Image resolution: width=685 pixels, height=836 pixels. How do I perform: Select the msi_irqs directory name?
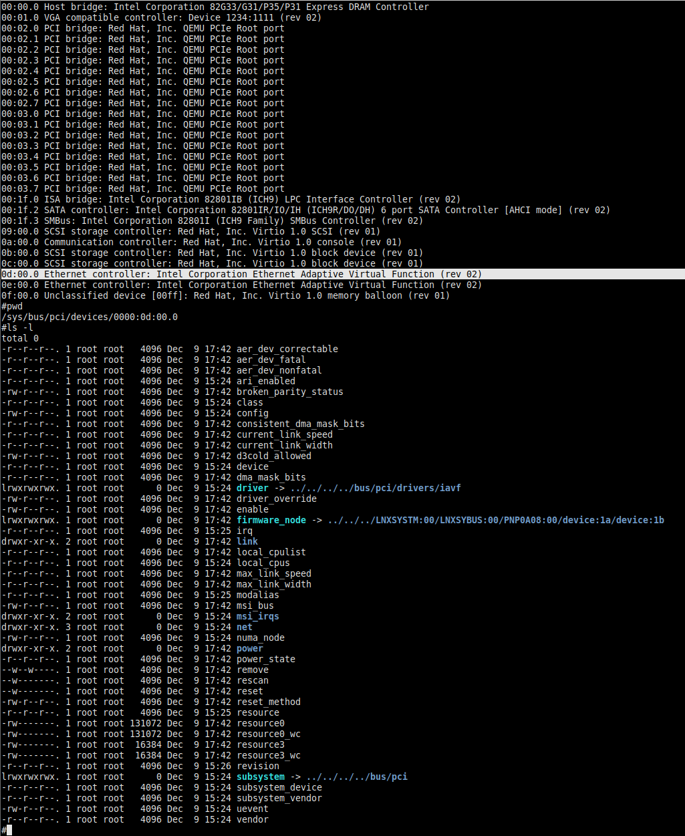click(258, 616)
